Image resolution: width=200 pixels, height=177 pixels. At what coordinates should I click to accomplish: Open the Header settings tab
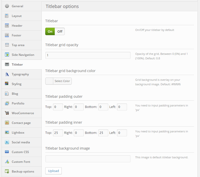[x=17, y=26]
